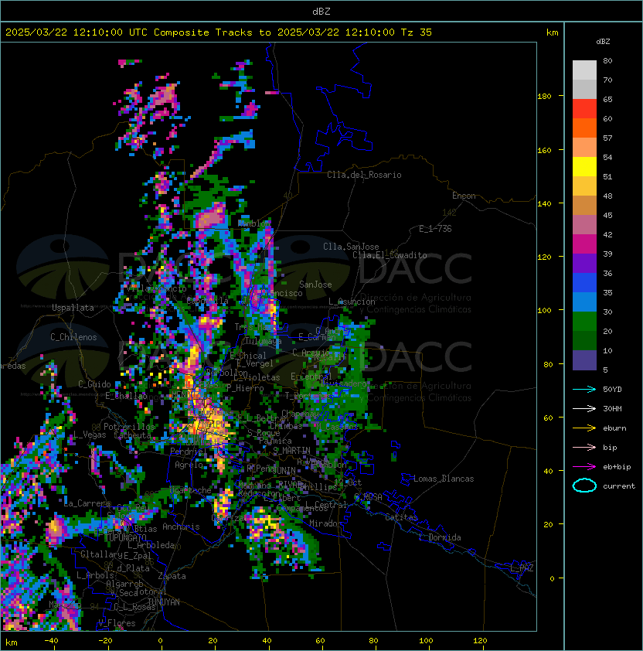Click the '-20' km axis tick label
This screenshot has width=643, height=651.
click(x=105, y=641)
